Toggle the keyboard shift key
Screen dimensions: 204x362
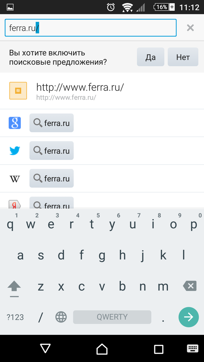14,287
